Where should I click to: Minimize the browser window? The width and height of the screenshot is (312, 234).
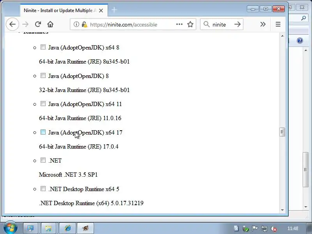[253, 9]
